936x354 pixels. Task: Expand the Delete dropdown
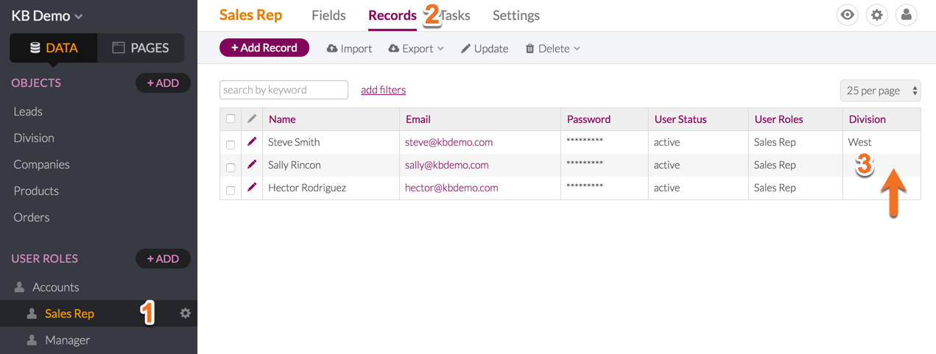click(x=552, y=49)
